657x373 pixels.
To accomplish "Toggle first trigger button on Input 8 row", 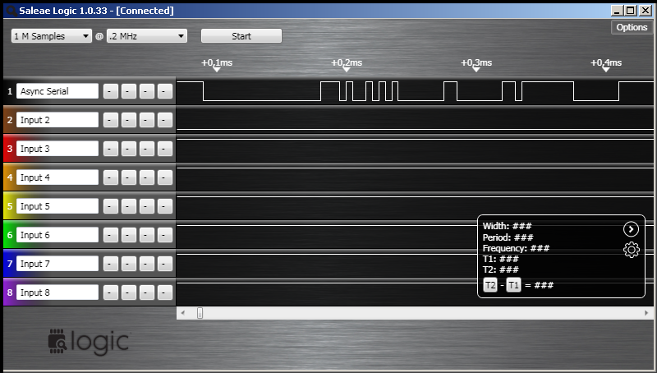I will pos(111,292).
